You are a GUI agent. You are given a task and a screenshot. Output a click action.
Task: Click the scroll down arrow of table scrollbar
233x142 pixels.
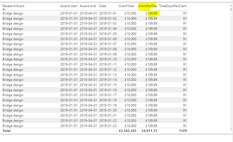point(231,129)
